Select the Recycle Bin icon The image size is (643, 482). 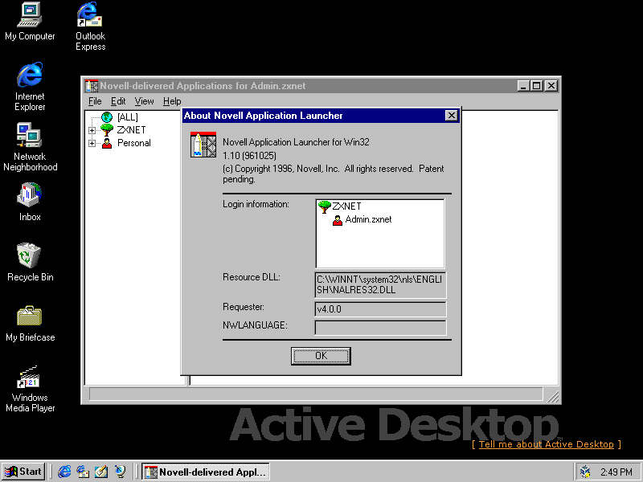[x=30, y=263]
